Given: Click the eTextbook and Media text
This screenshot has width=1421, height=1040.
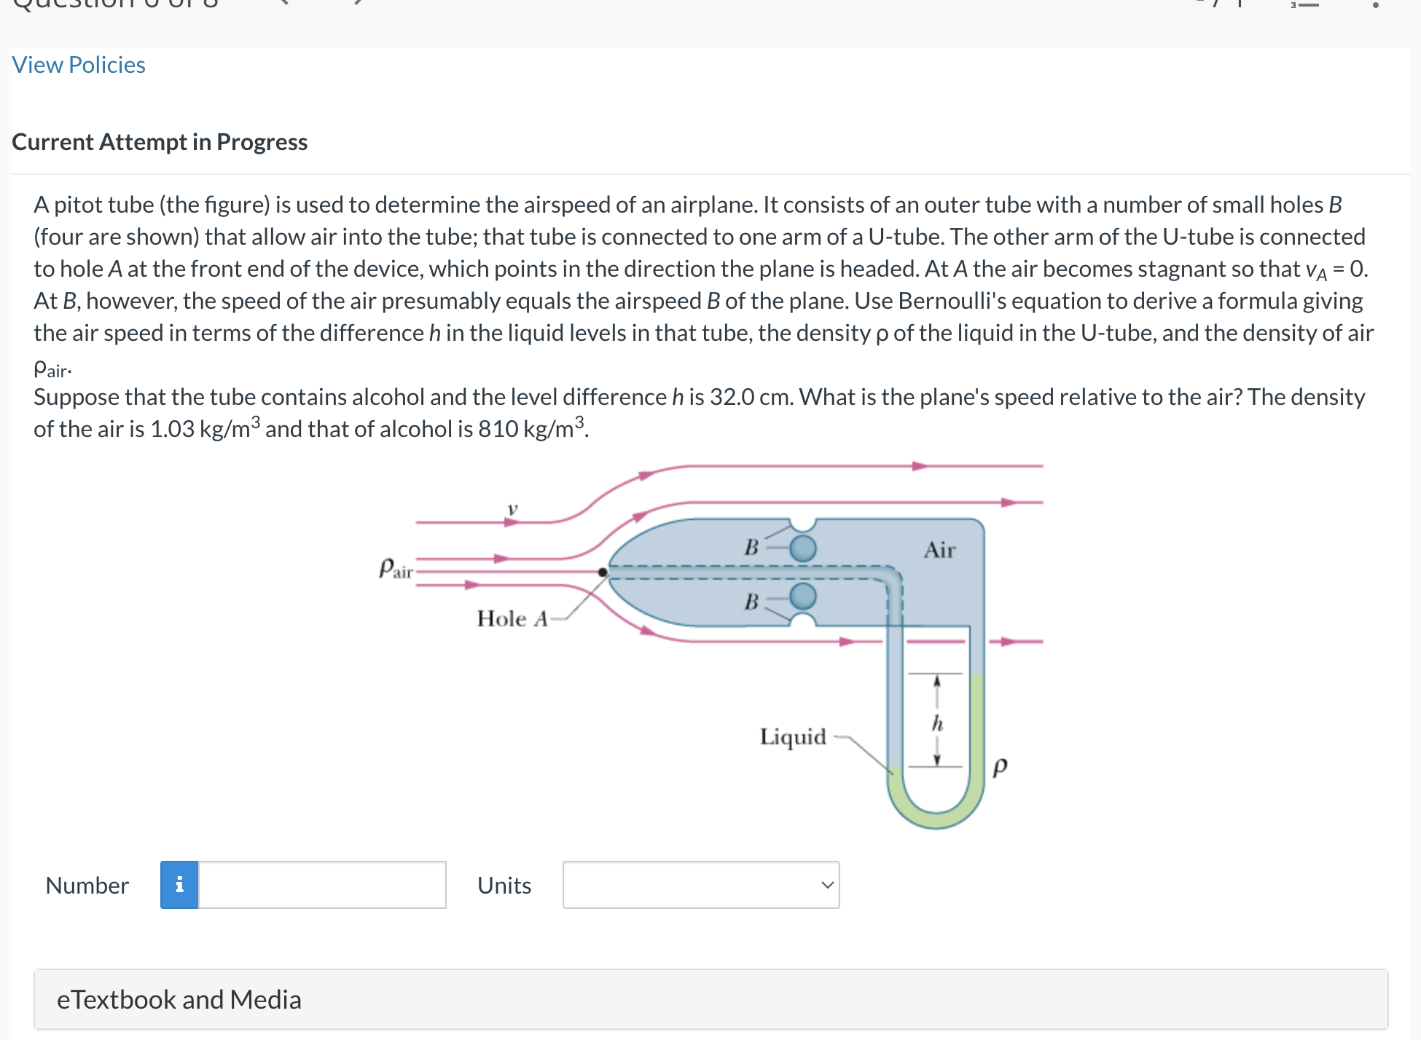Looking at the screenshot, I should click(x=179, y=999).
